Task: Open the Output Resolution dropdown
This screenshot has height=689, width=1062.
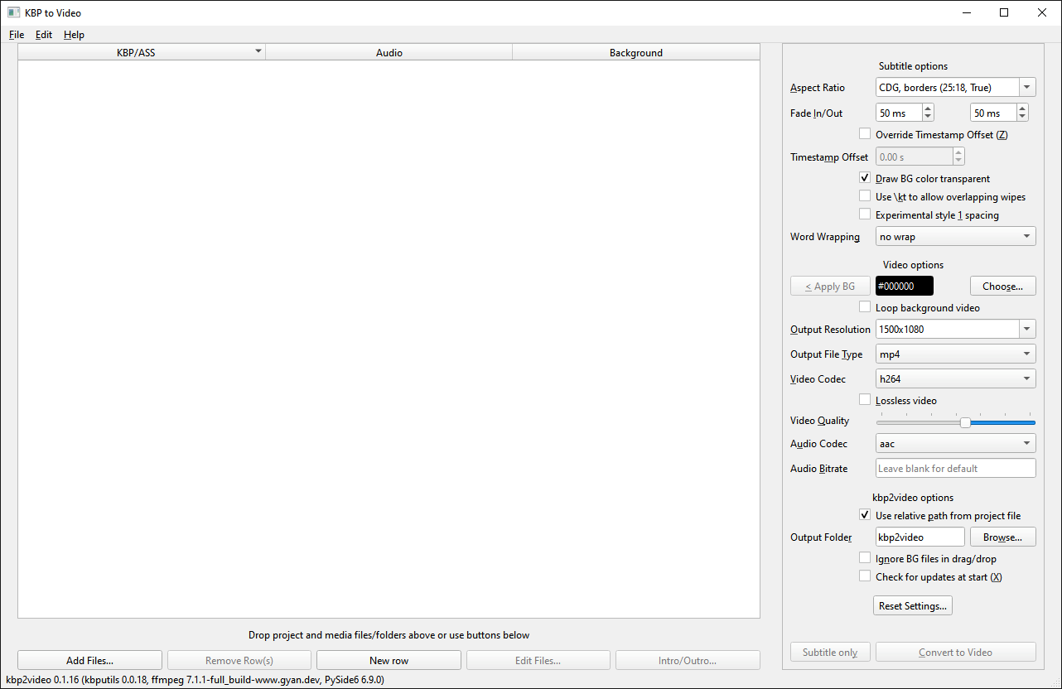Action: click(1027, 329)
